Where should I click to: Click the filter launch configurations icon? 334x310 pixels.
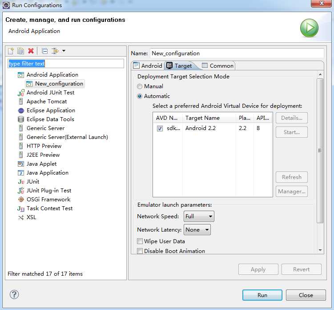(55, 51)
